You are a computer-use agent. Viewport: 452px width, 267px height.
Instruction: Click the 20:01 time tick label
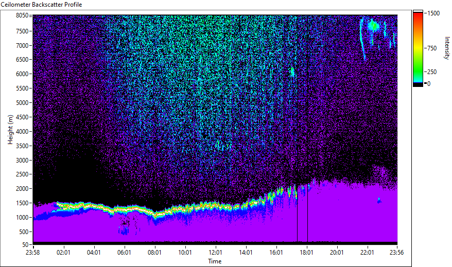click(337, 253)
